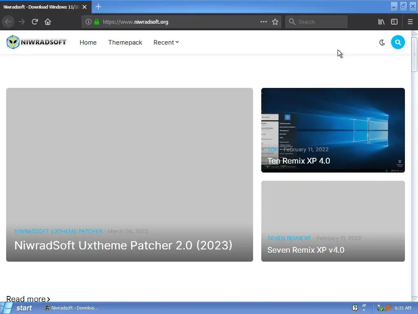418x314 pixels.
Task: Open the Home navigation link
Action: (88, 43)
